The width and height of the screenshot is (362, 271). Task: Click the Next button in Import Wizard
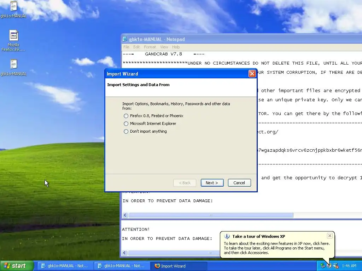tap(212, 183)
